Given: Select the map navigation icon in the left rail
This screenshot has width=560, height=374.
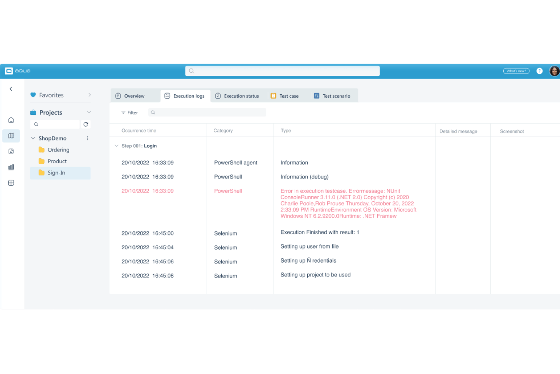Looking at the screenshot, I should pos(11,136).
